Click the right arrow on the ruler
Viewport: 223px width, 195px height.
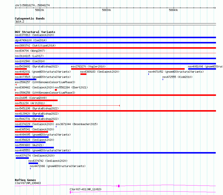[x=215, y=8]
